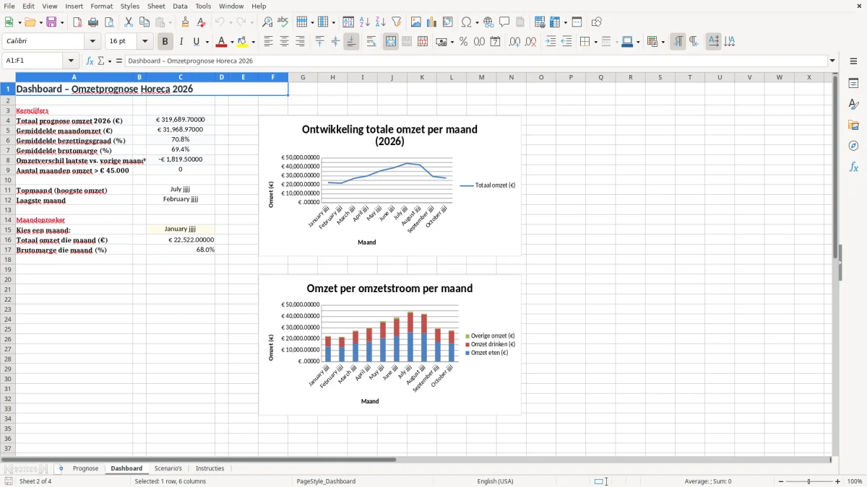The height and width of the screenshot is (487, 867).
Task: Click the Insert Hyperlink icon
Action: 488,22
